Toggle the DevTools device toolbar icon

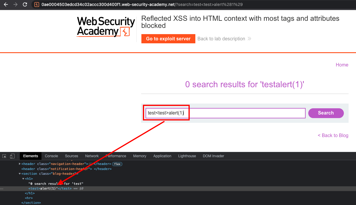(12, 156)
